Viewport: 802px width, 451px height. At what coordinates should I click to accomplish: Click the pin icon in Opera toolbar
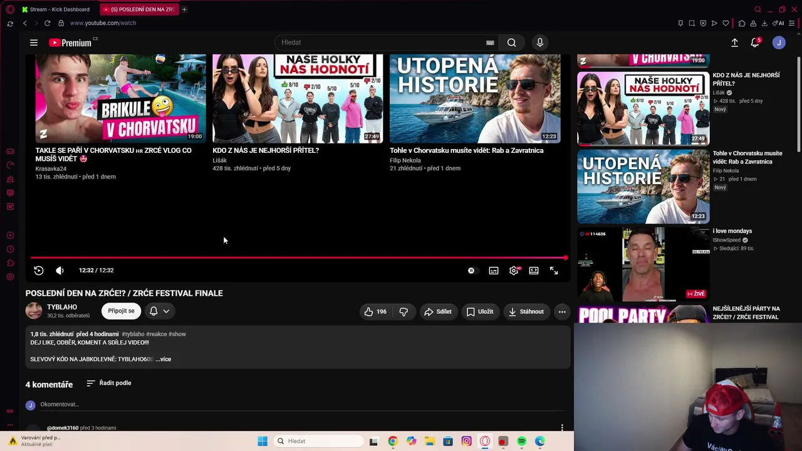(680, 23)
